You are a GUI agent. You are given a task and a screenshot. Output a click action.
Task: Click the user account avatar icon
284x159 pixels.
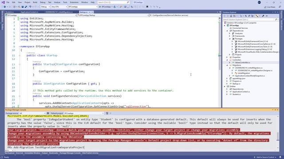point(259,2)
